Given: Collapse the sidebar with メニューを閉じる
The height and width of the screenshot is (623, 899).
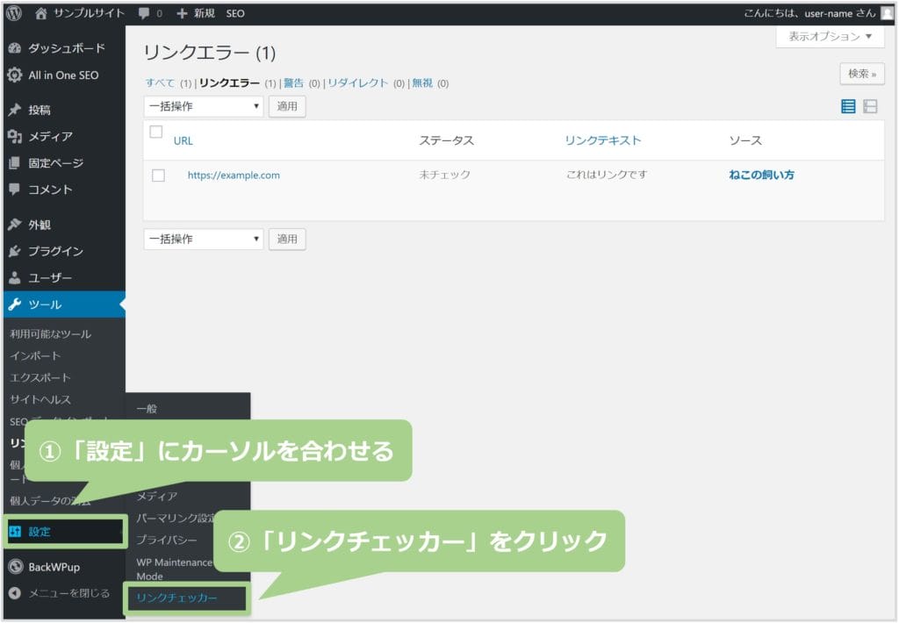Looking at the screenshot, I should click(x=68, y=593).
